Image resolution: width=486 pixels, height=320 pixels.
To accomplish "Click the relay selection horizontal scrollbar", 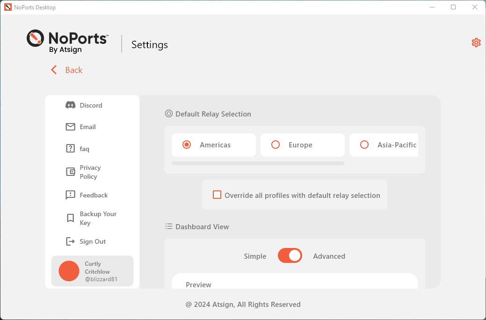I will [258, 163].
